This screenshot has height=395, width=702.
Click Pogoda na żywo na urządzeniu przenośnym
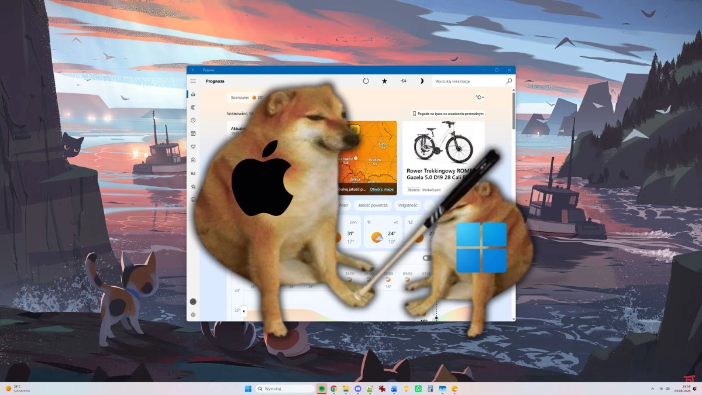[x=448, y=114]
